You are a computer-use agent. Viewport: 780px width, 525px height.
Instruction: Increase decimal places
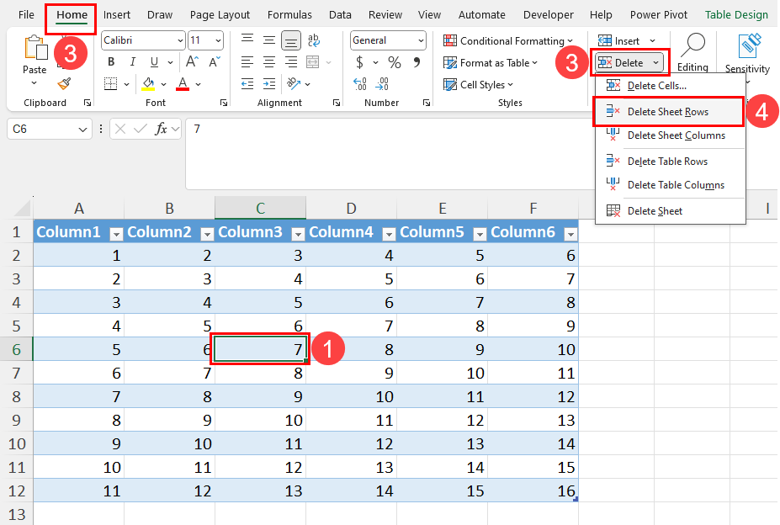pyautogui.click(x=359, y=83)
